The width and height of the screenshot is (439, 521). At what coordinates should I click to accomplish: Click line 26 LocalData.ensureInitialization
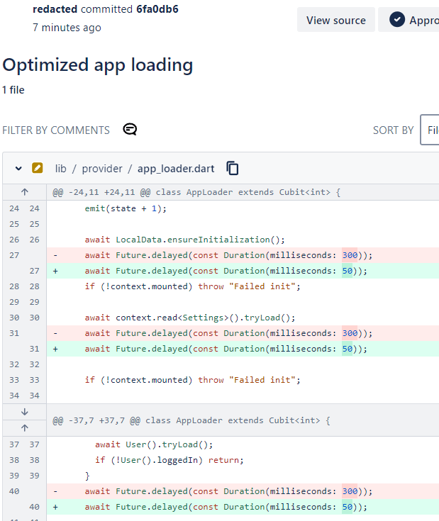(x=185, y=240)
